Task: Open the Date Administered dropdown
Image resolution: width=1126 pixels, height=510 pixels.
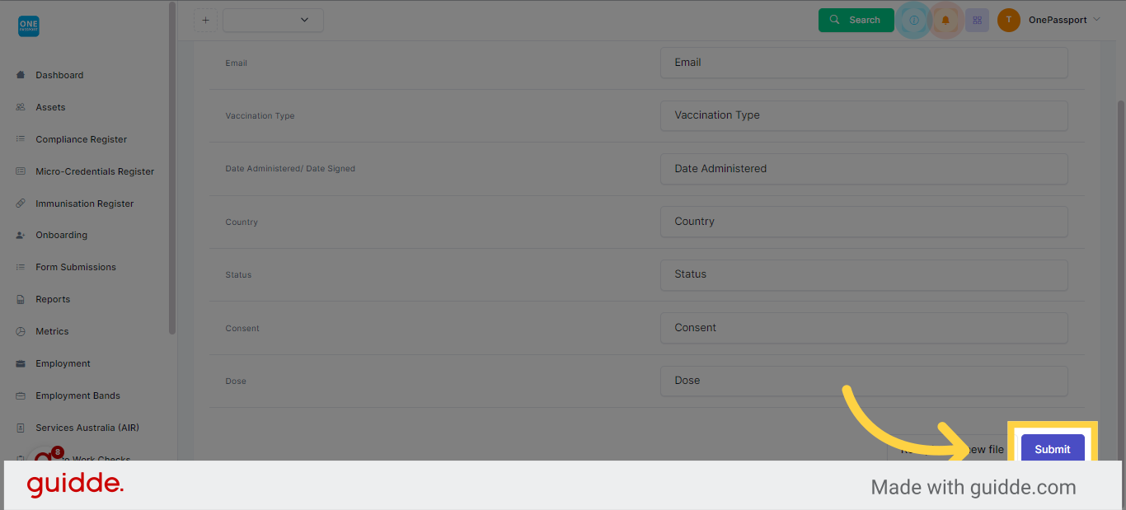Action: [x=864, y=169]
